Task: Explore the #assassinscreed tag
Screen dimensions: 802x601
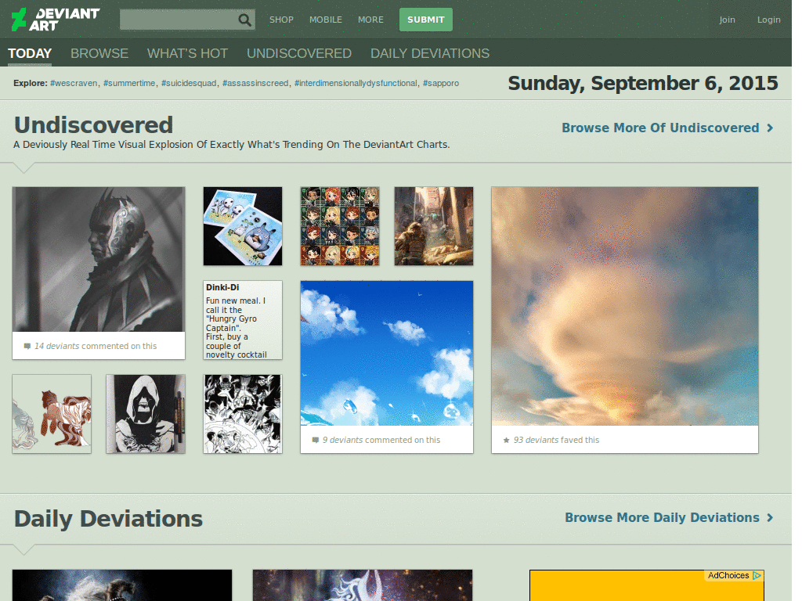Action: click(255, 83)
